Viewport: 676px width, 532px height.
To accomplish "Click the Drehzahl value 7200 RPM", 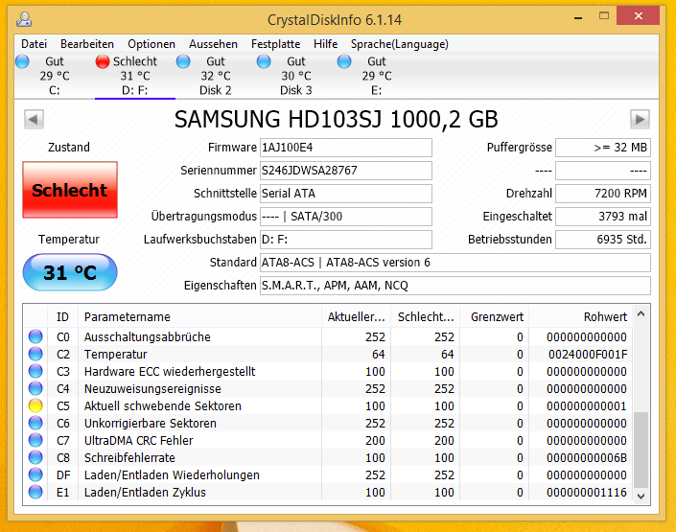I will click(x=603, y=193).
